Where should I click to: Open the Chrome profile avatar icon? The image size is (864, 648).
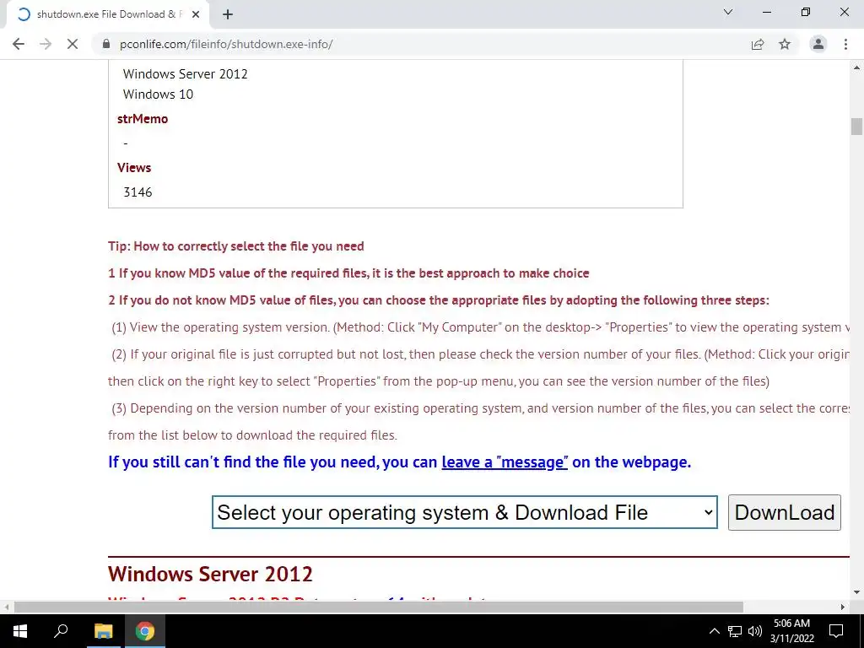pyautogui.click(x=818, y=44)
